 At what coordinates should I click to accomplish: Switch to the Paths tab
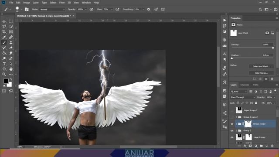coord(256,85)
